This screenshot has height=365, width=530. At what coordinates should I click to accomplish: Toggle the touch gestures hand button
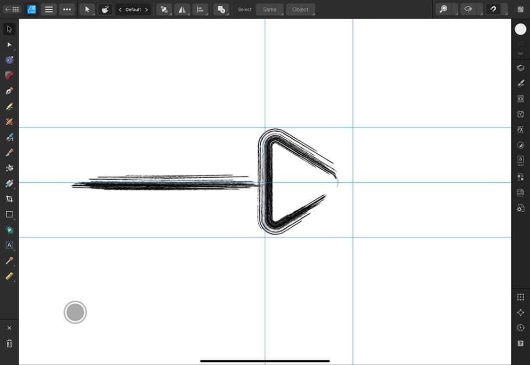pos(105,9)
